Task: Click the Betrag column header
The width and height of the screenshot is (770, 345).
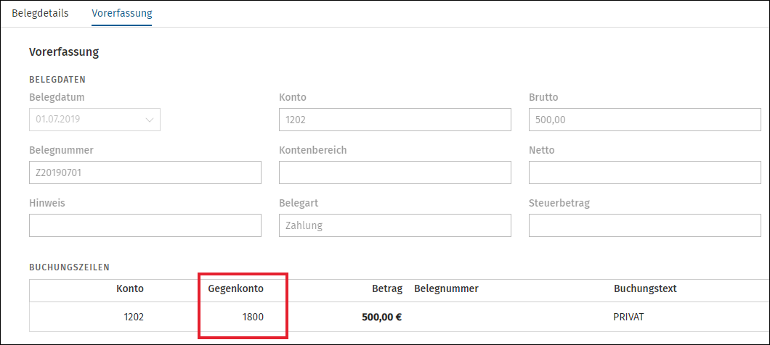Action: [x=387, y=289]
